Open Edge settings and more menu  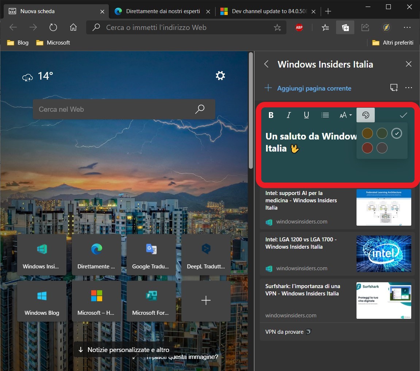click(407, 27)
